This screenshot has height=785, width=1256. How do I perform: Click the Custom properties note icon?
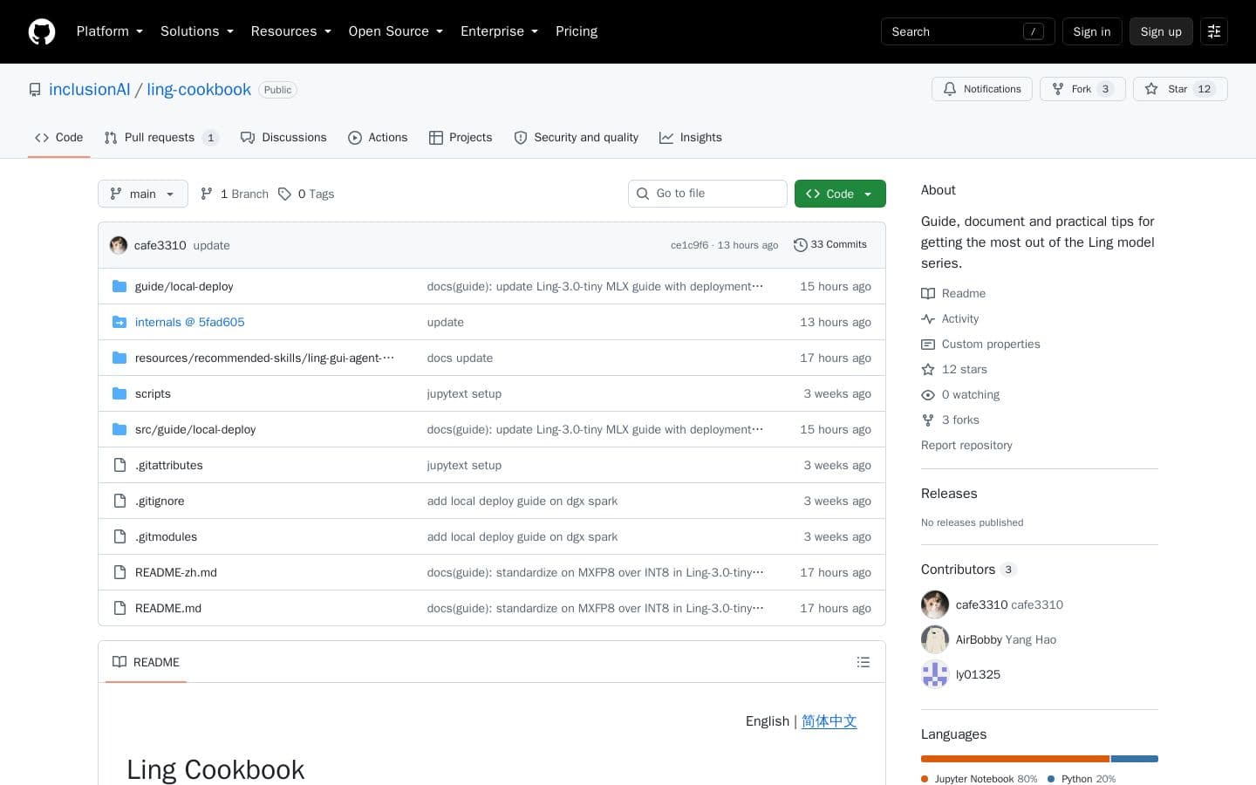click(928, 344)
